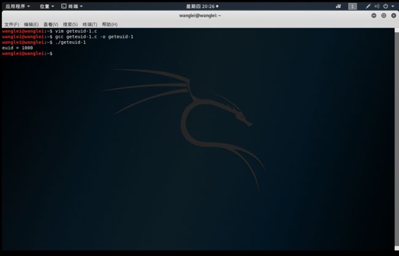Open the 搜索(S) menu
Image resolution: width=399 pixels, height=256 pixels.
tap(70, 25)
